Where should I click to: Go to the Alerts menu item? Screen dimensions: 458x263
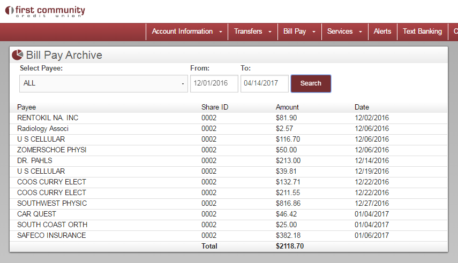tap(382, 32)
